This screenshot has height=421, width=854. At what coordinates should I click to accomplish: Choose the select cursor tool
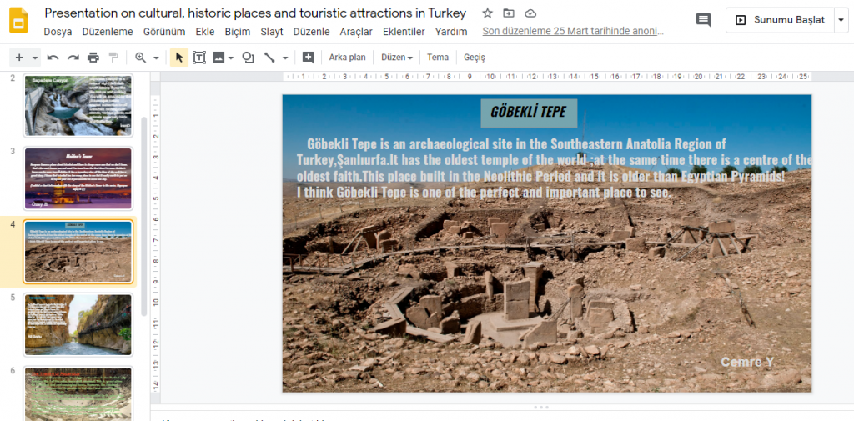click(x=179, y=58)
